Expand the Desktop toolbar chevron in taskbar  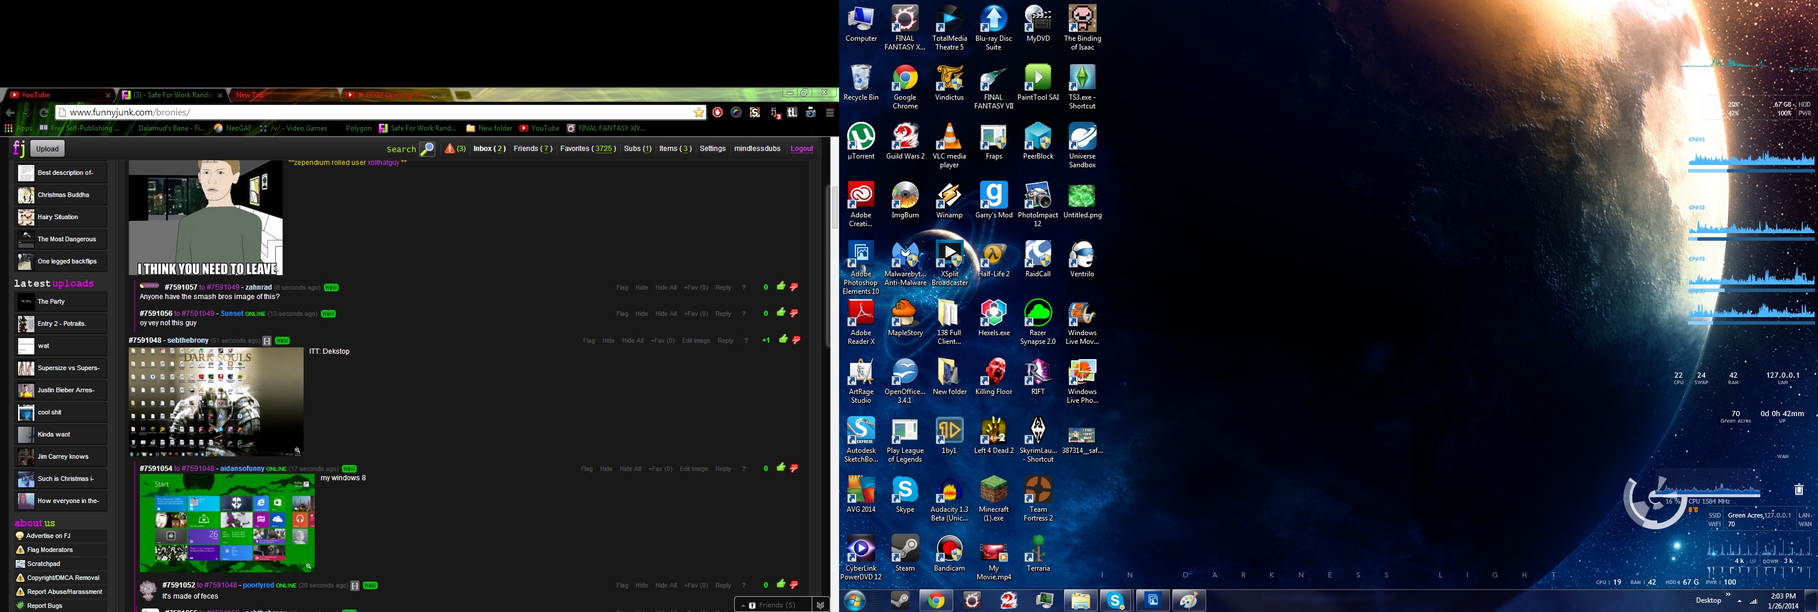[1728, 595]
